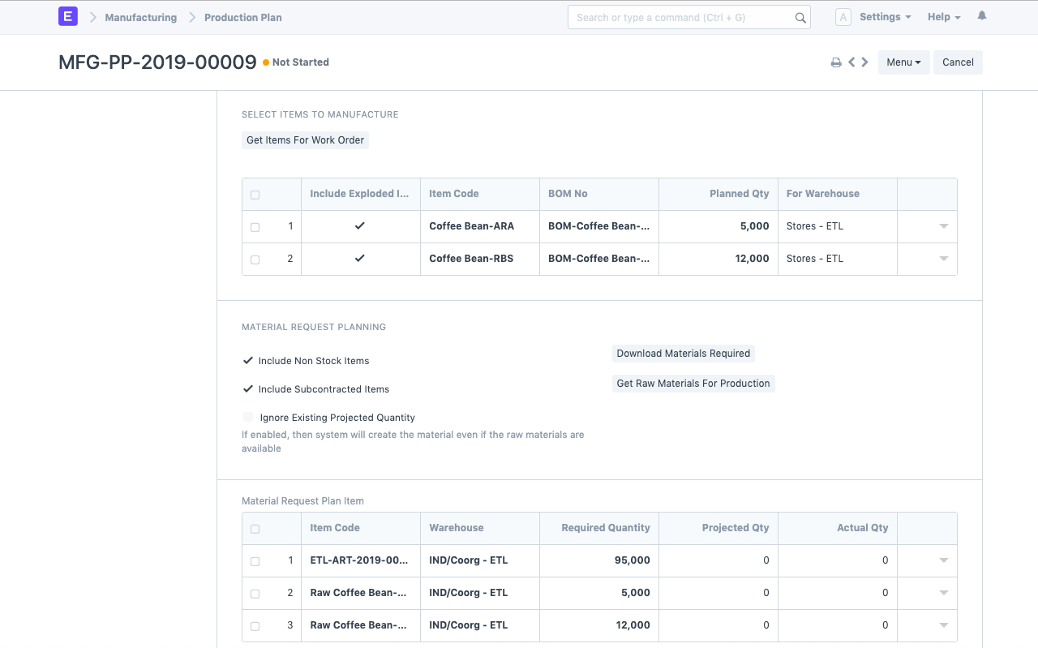Click ETL-ART-2019 item code cell
This screenshot has width=1038, height=648.
coord(361,560)
